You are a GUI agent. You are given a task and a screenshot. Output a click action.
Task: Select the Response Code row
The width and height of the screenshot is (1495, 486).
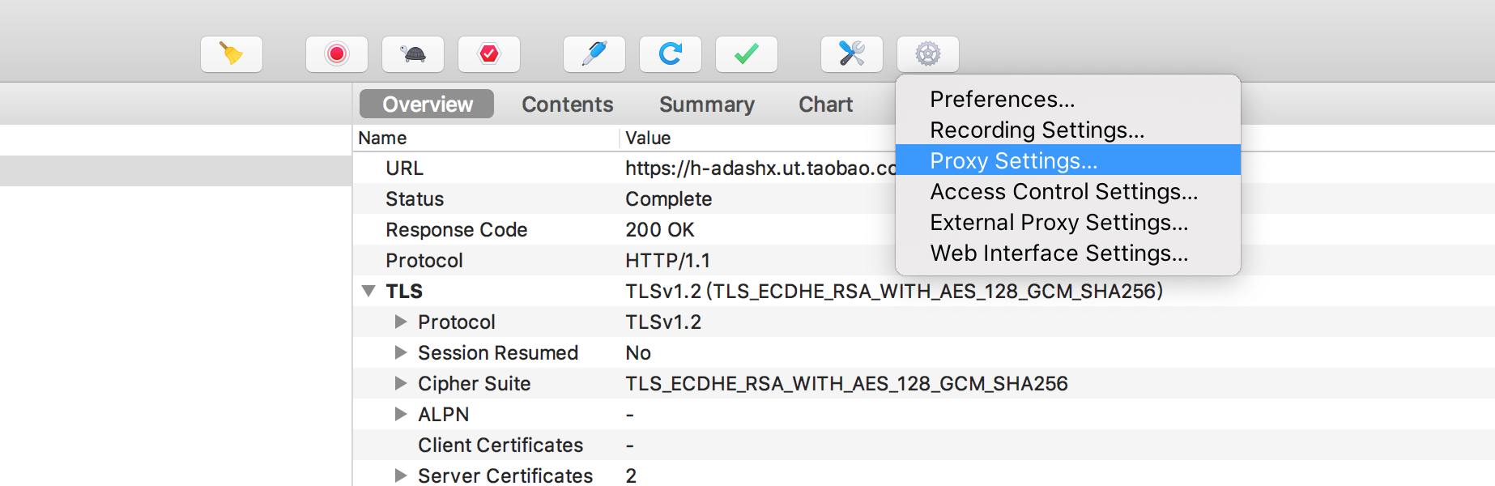click(923, 229)
